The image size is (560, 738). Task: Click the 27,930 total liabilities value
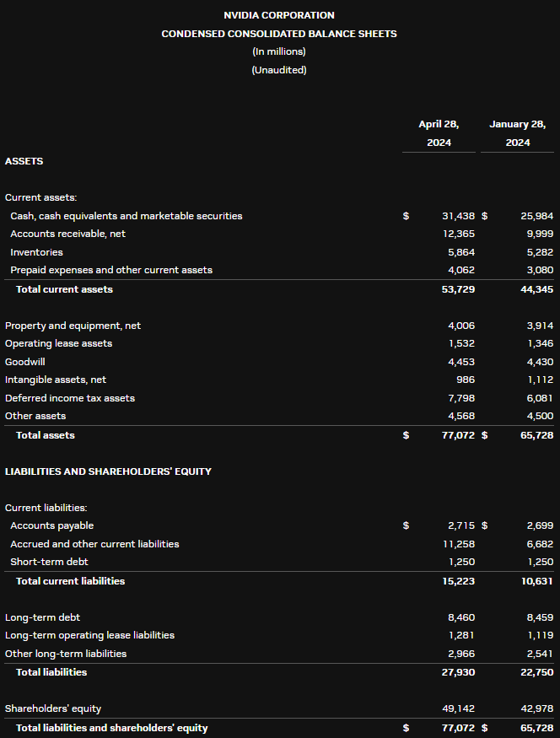coord(458,672)
